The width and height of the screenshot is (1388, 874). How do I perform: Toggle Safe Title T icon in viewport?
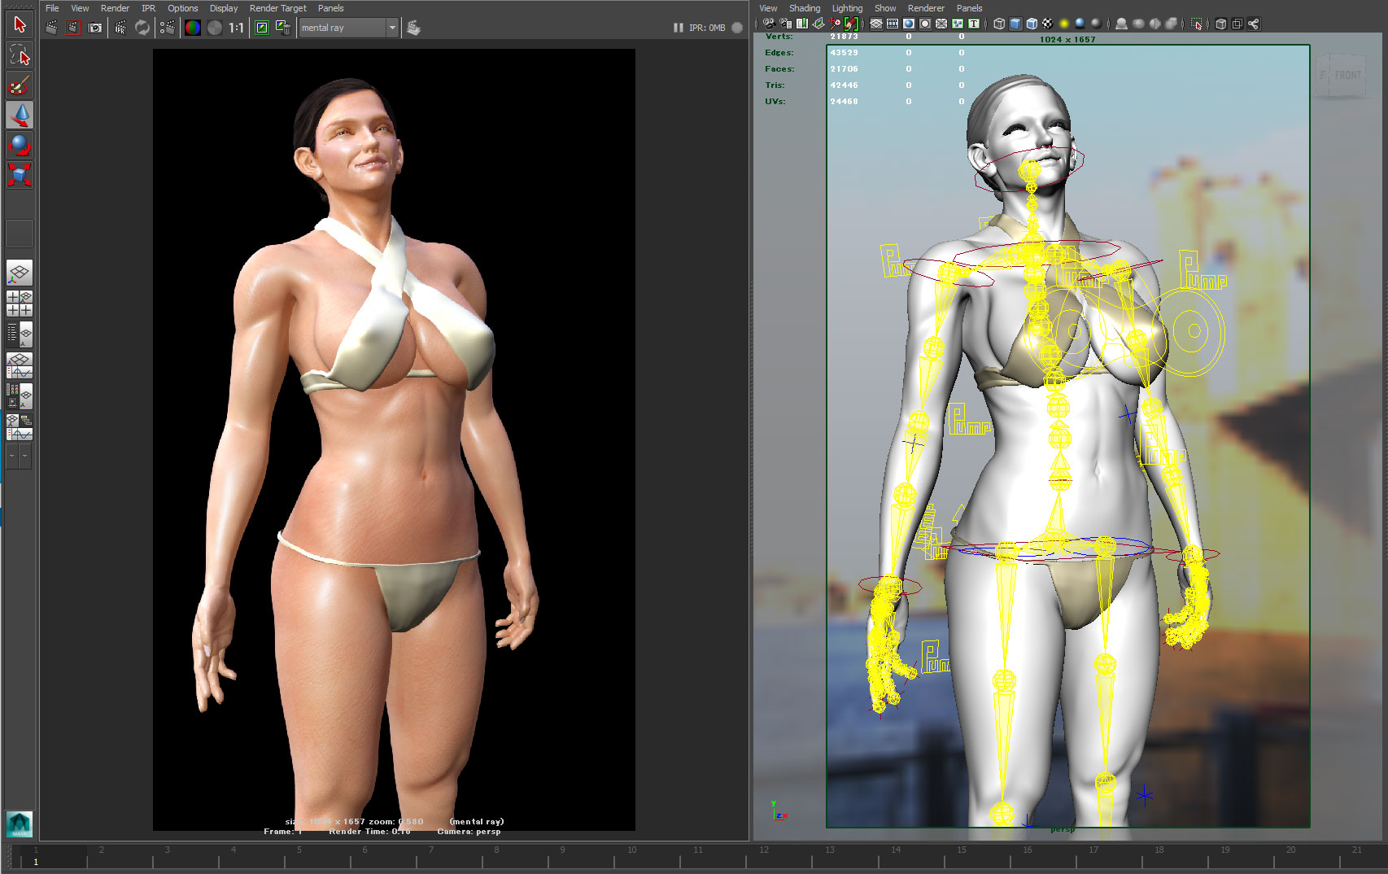[x=974, y=24]
